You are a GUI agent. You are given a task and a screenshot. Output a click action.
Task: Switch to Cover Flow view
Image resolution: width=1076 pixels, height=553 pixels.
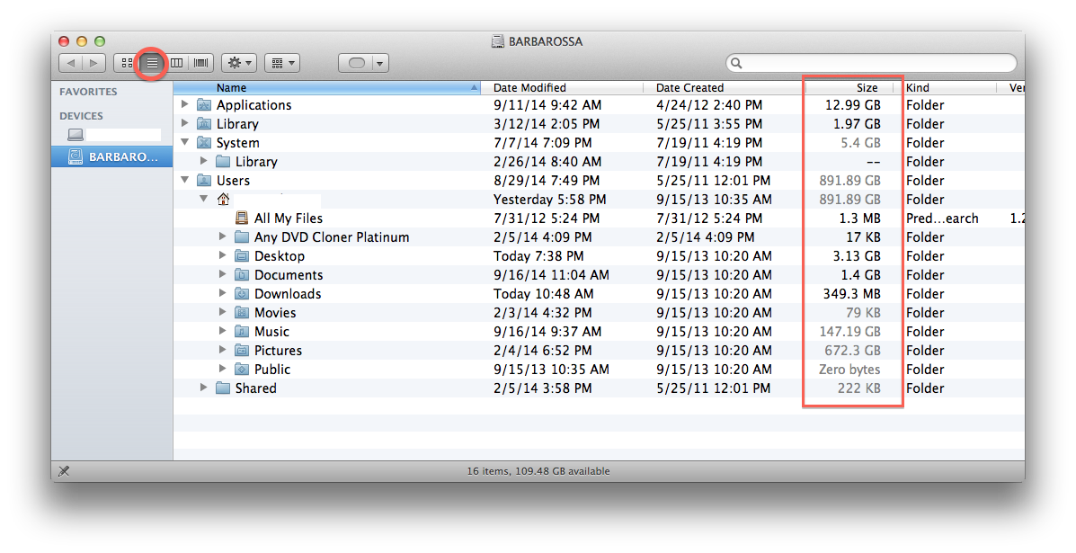point(200,63)
